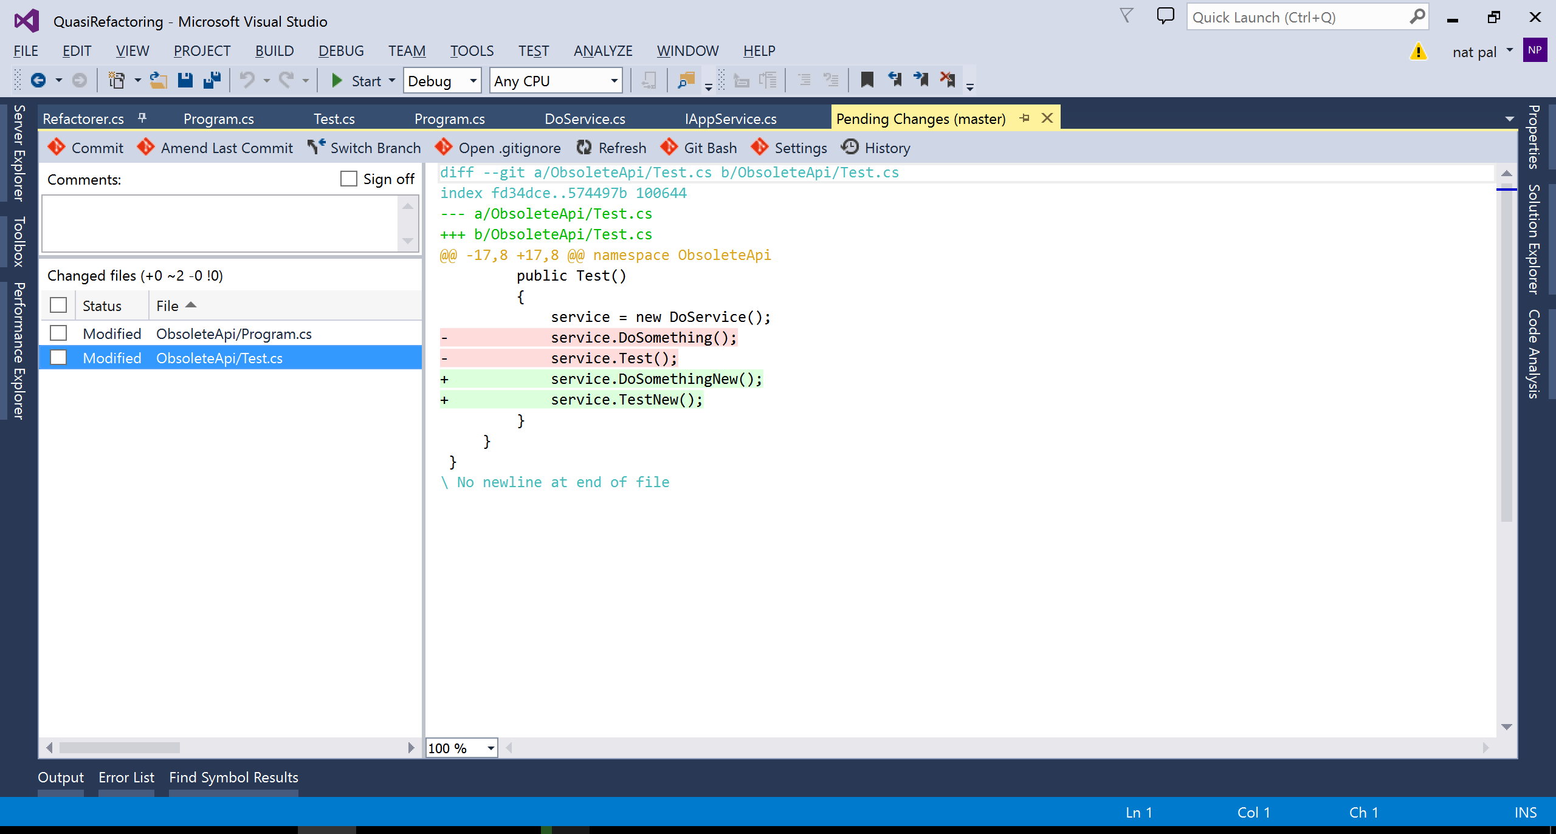Viewport: 1556px width, 834px height.
Task: Click the notifications flag icon
Action: (x=1126, y=16)
